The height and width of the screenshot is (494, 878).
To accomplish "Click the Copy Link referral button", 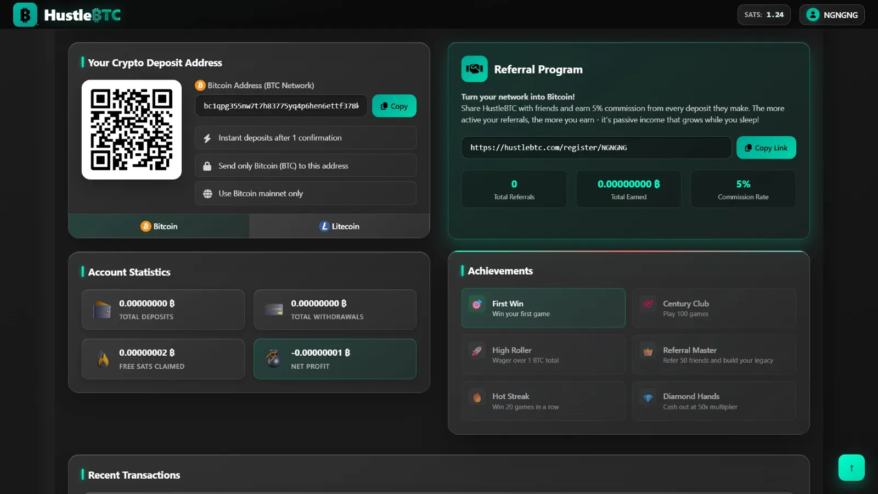I will pyautogui.click(x=766, y=148).
